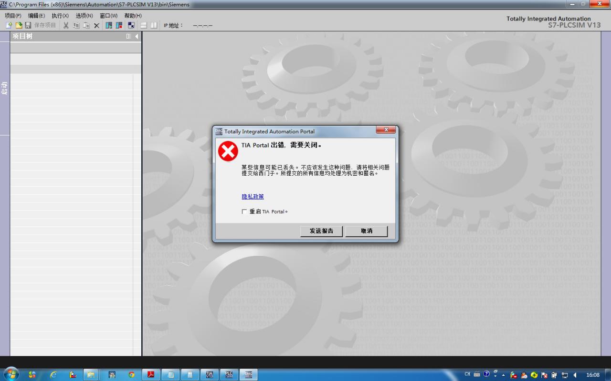
Task: Open the 编辑(E) menu
Action: [x=36, y=16]
